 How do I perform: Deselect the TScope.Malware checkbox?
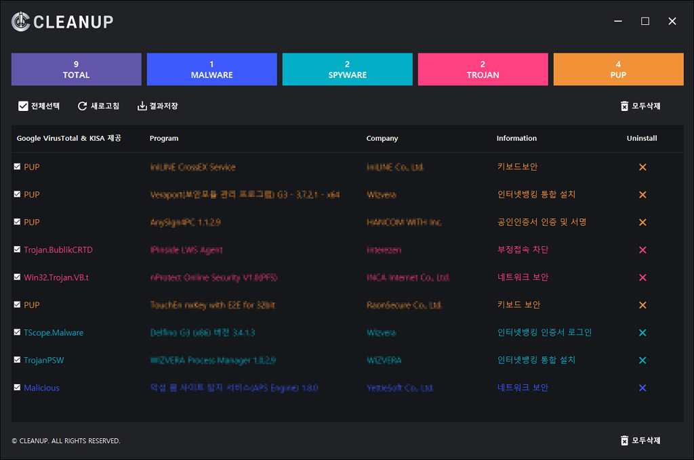(17, 332)
